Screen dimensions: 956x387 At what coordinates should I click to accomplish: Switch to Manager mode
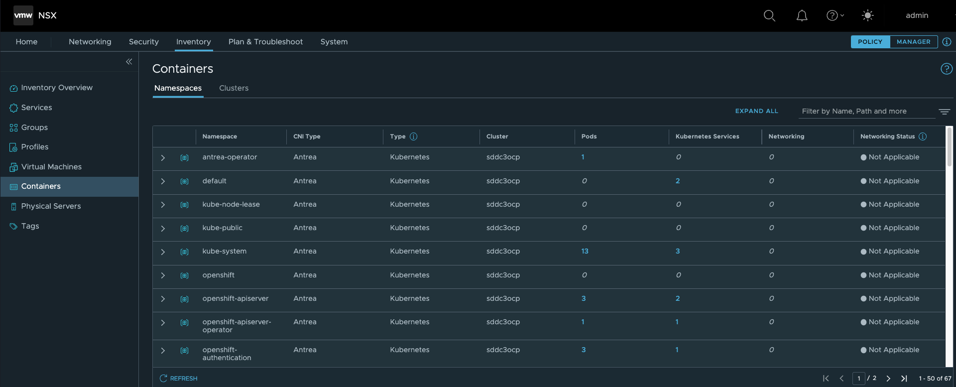(913, 42)
